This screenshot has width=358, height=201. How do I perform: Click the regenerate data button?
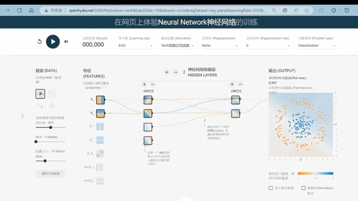[x=51, y=174]
